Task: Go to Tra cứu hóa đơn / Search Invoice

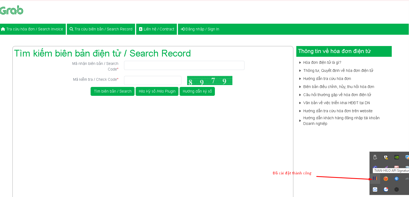Action: [32, 29]
